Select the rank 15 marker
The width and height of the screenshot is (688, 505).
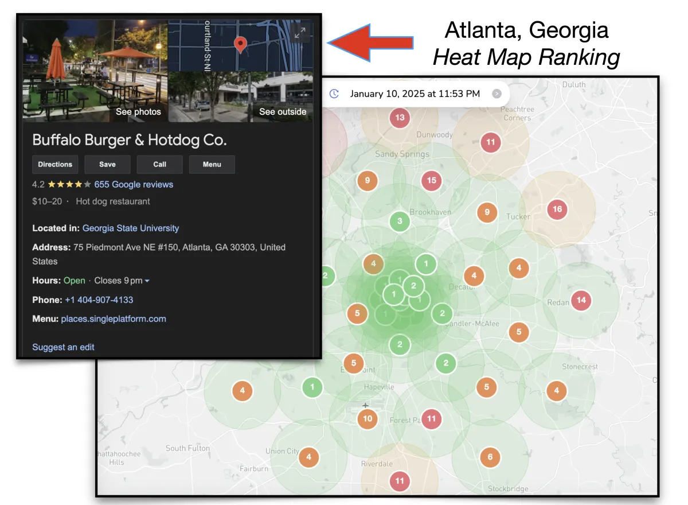432,180
